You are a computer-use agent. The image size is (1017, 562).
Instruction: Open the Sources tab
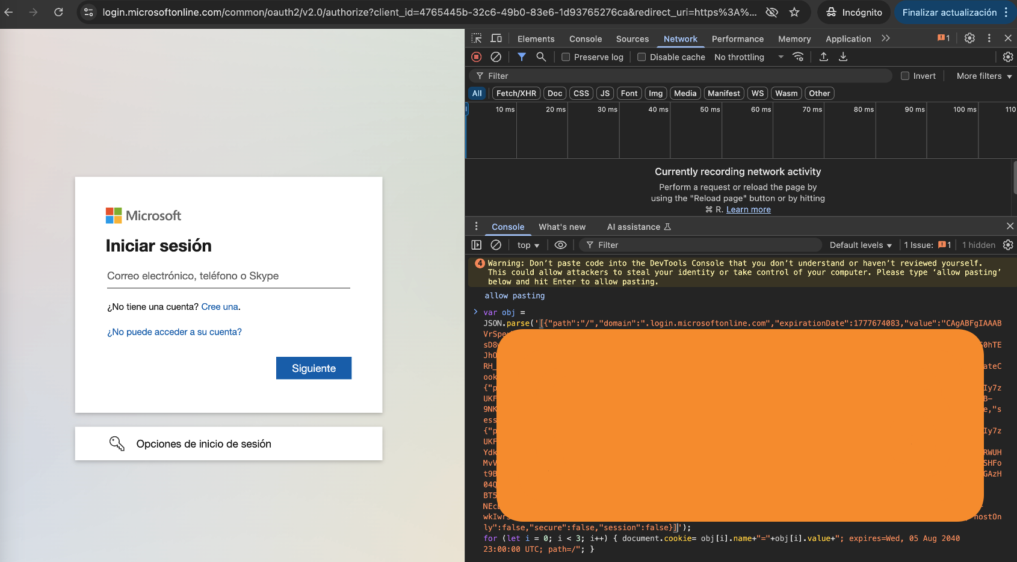tap(632, 39)
